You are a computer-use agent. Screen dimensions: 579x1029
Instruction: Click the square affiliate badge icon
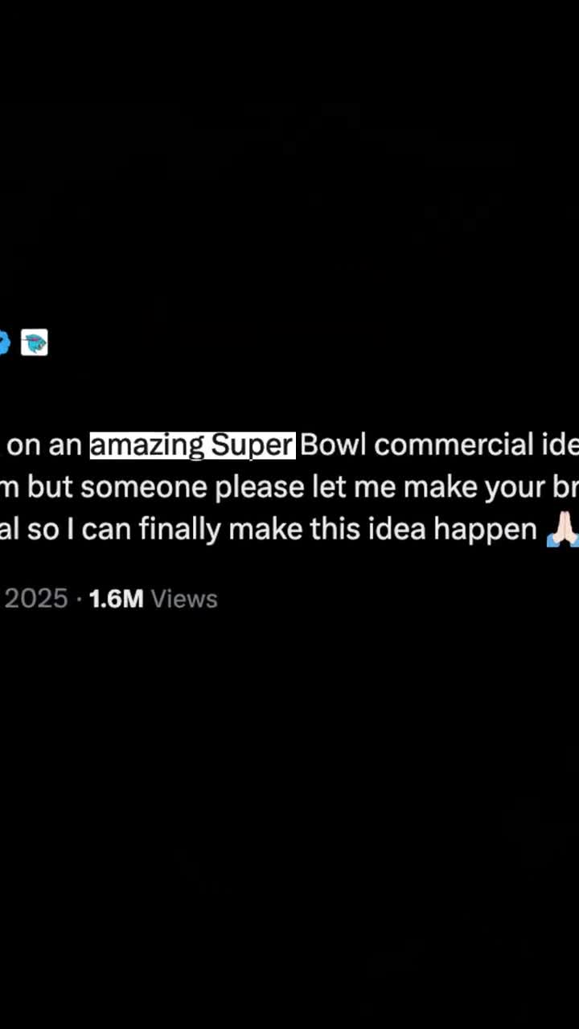[34, 343]
